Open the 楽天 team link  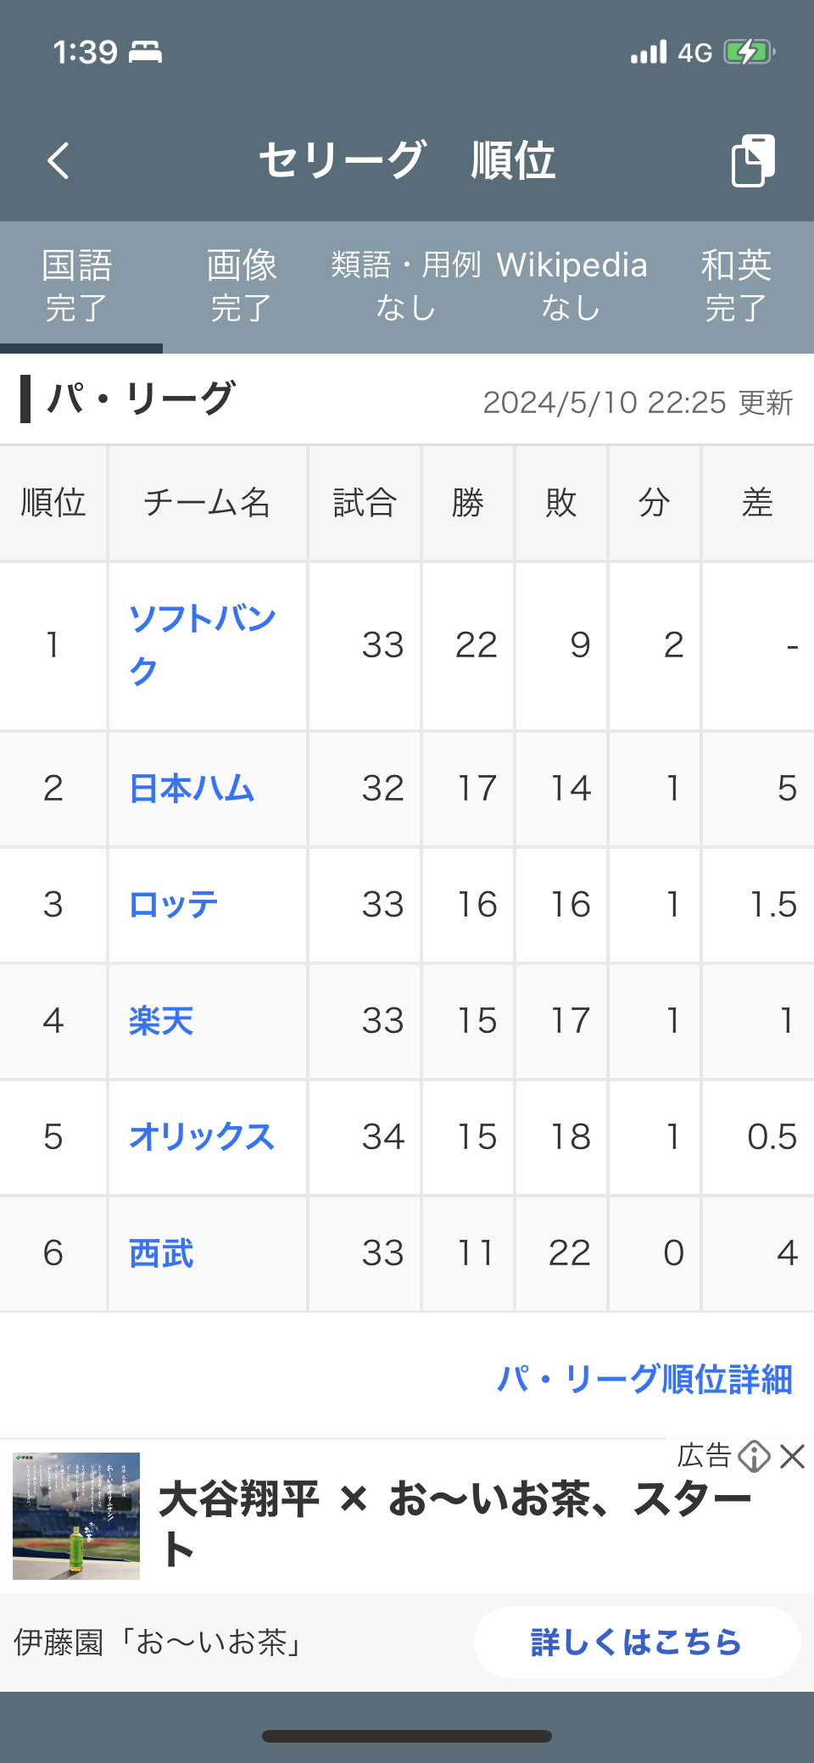tap(161, 1021)
